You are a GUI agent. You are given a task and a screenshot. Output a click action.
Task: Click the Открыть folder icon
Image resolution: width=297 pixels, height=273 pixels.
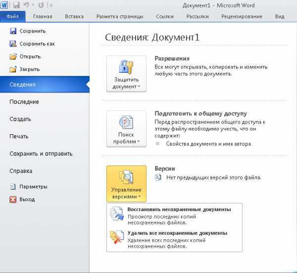(x=13, y=56)
